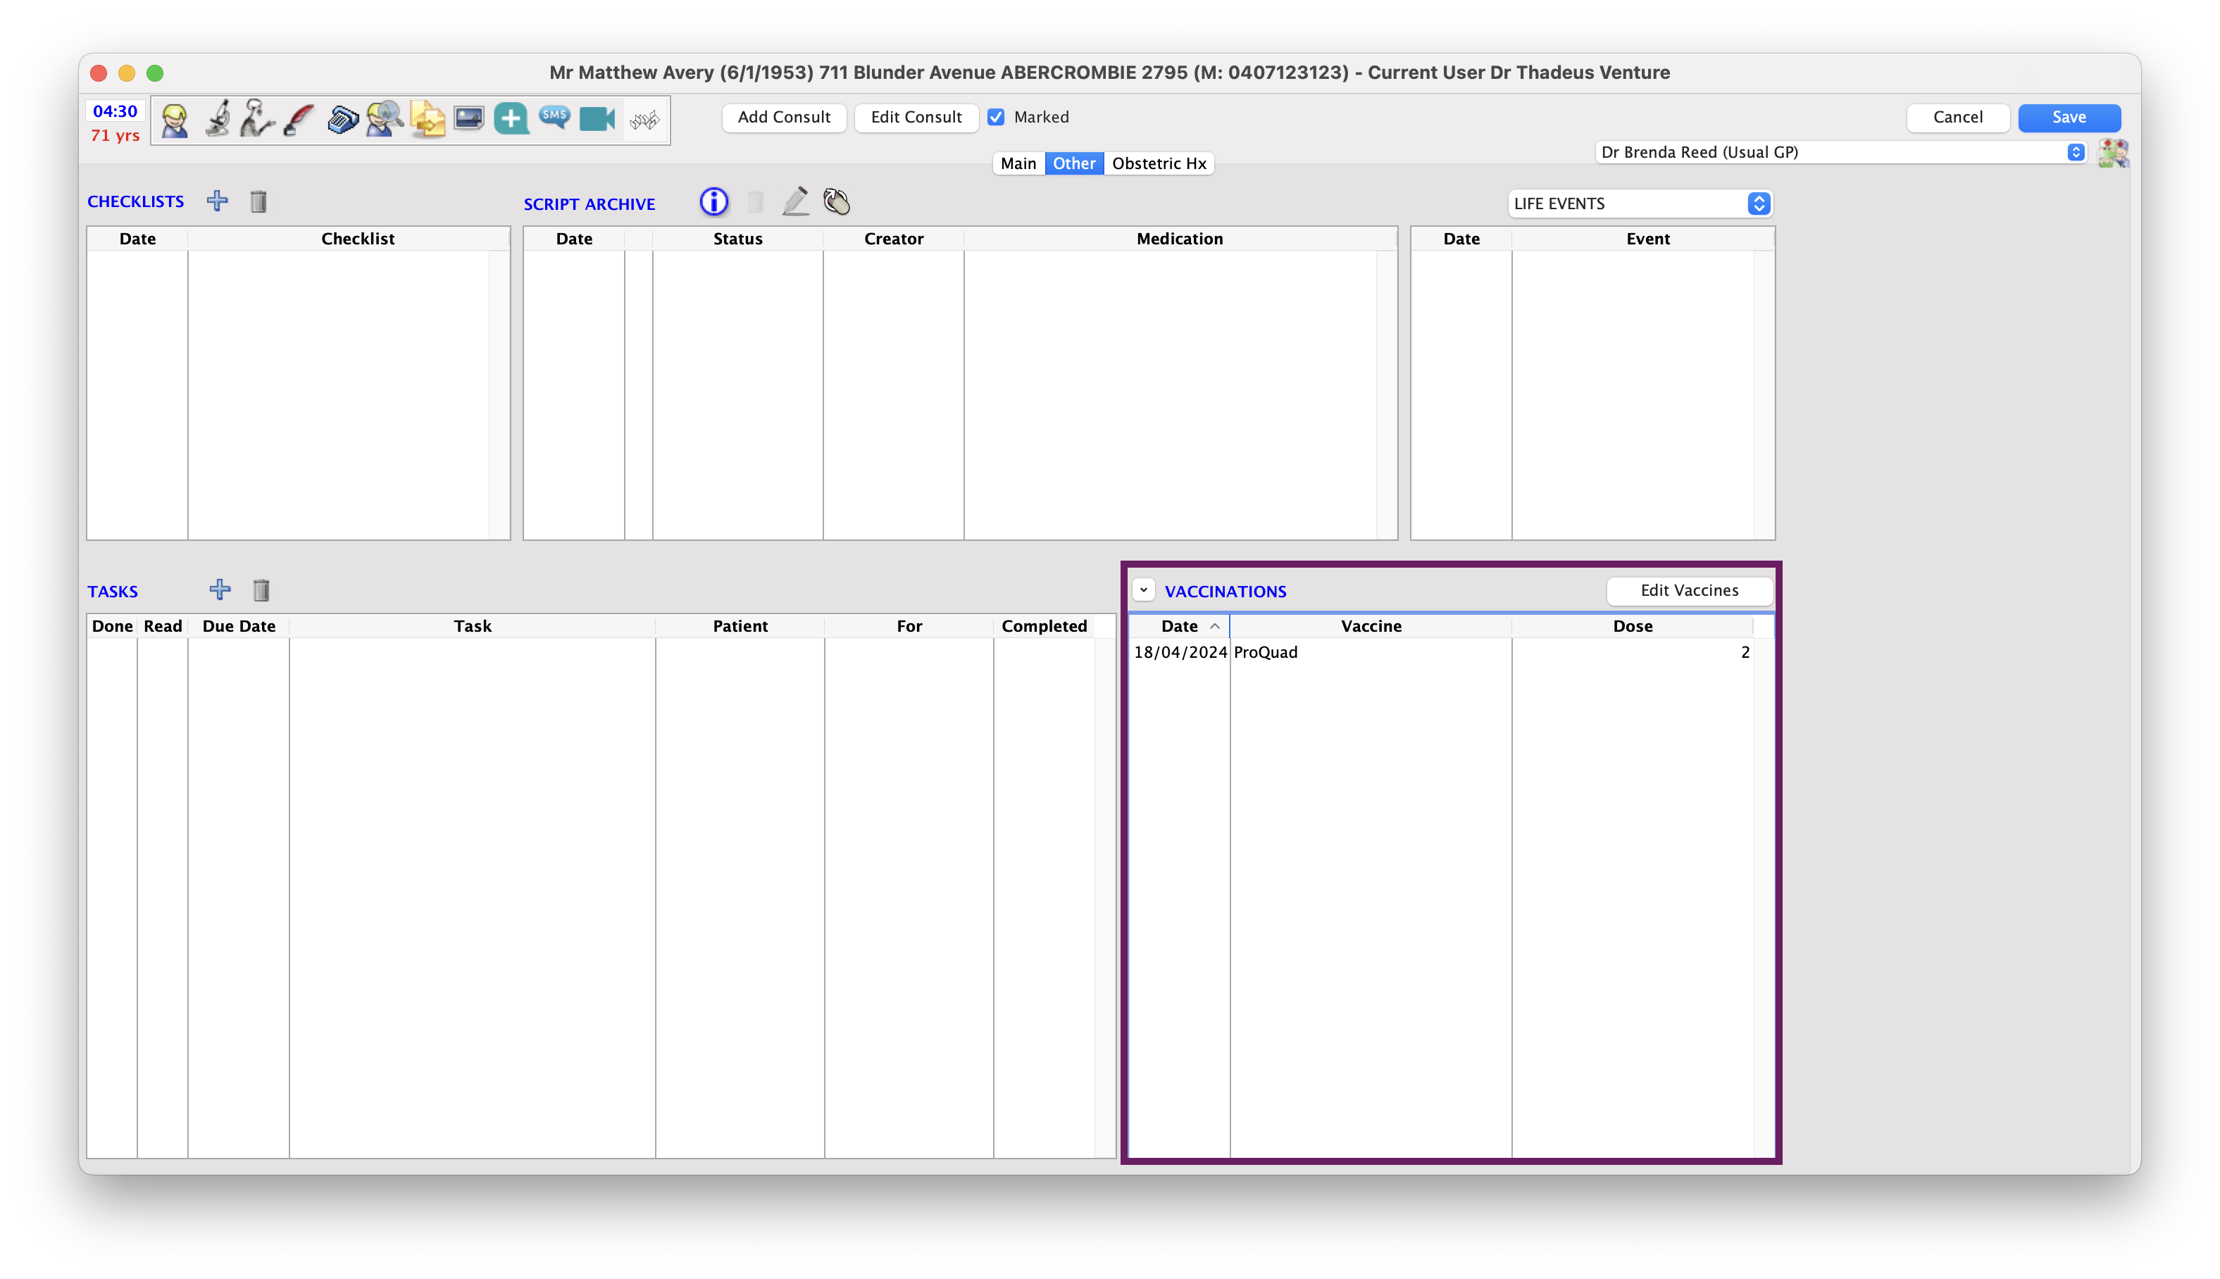Screen dimensions: 2220x1279
Task: Click the represcribe pill icon in Script Archive
Action: (x=837, y=202)
